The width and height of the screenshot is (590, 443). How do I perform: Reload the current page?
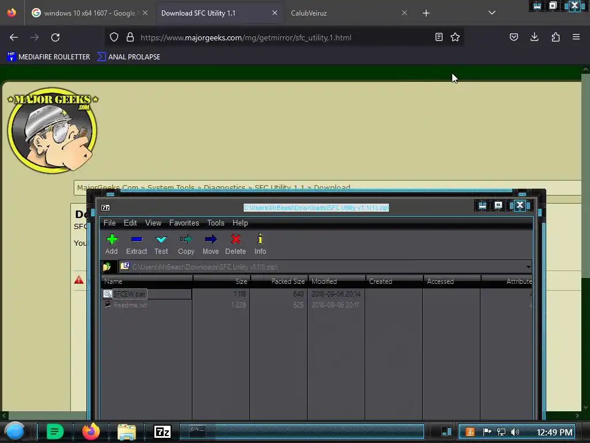point(55,37)
